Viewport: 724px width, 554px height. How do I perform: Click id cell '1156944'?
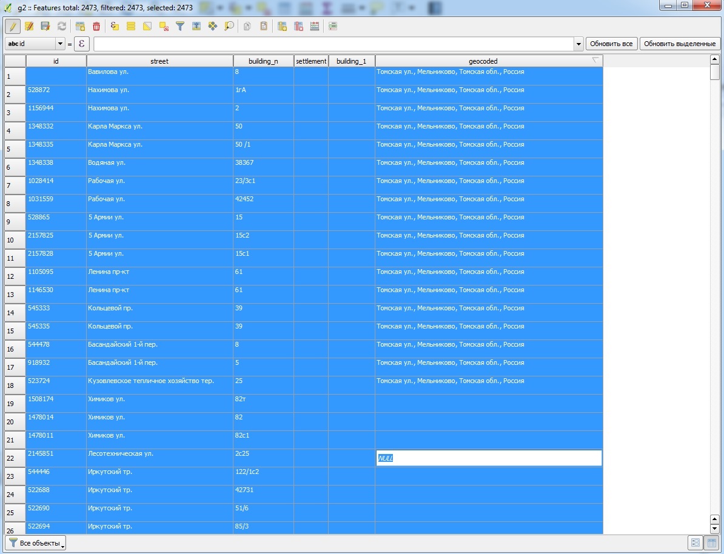56,112
